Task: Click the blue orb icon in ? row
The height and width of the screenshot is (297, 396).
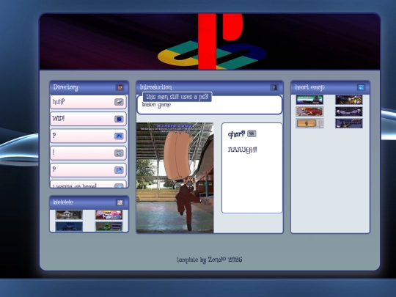Action: pyautogui.click(x=119, y=170)
